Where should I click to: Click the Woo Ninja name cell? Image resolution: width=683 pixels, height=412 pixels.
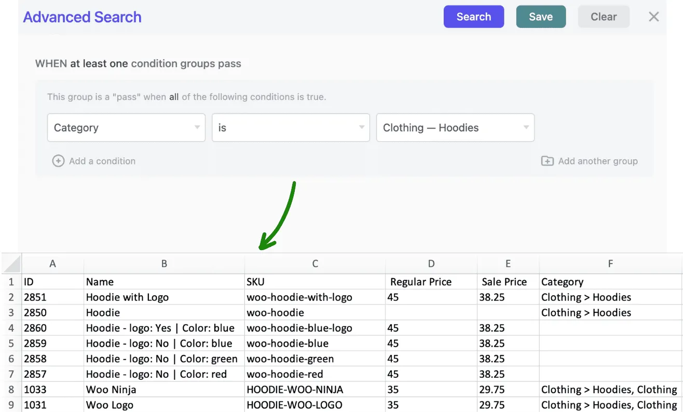coord(164,390)
